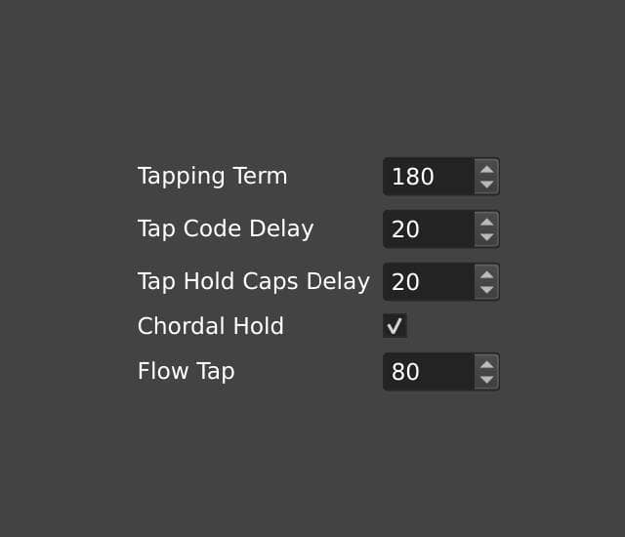Click the Tapping Term label

212,177
